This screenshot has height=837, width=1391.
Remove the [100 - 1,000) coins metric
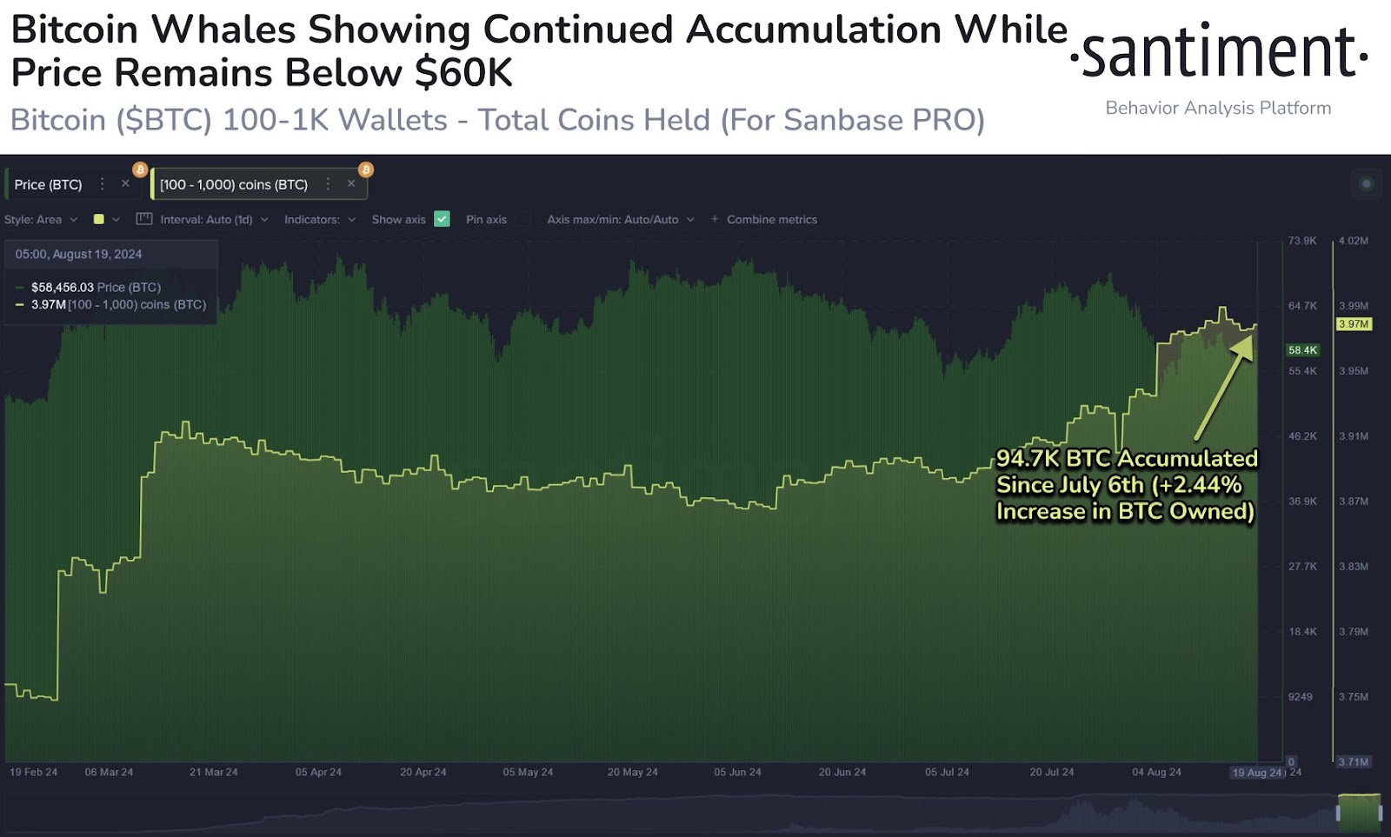351,184
